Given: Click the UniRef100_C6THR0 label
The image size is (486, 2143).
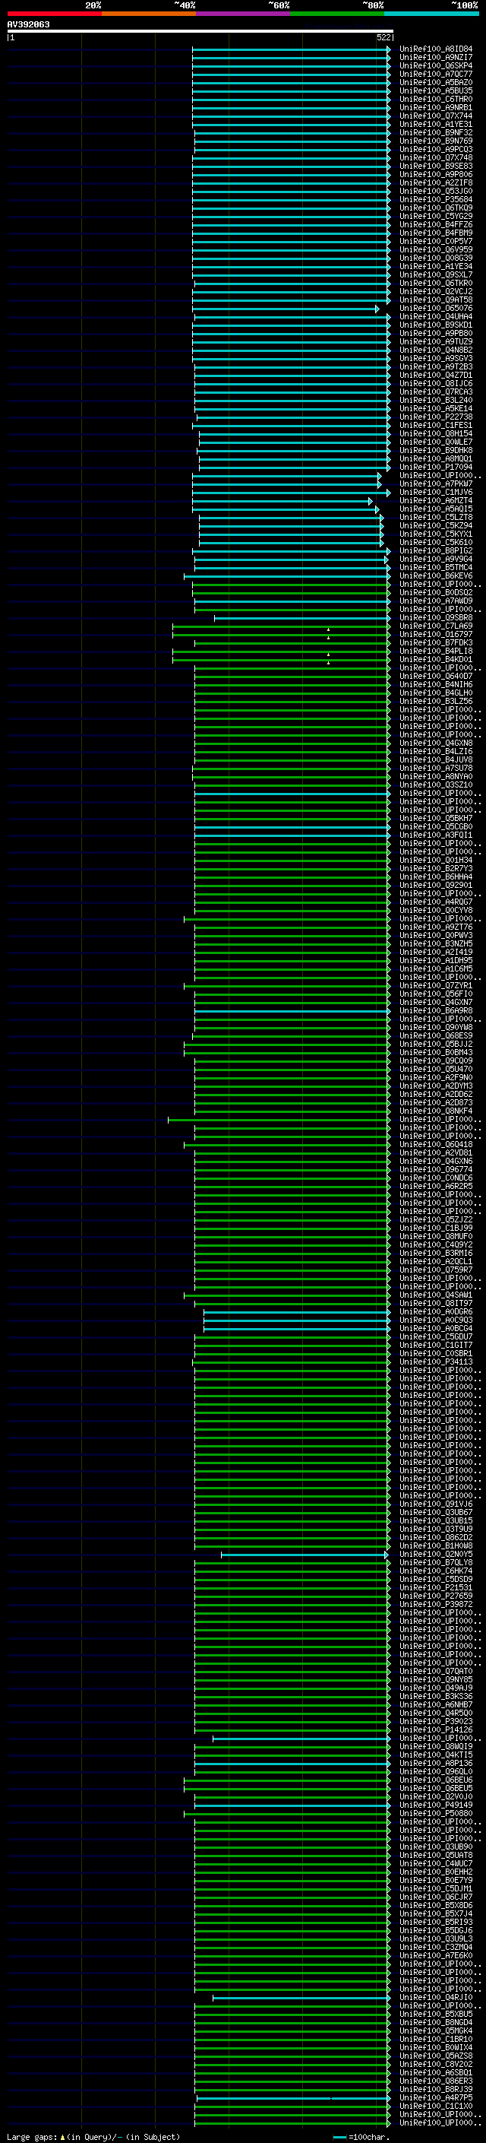Looking at the screenshot, I should [x=436, y=99].
